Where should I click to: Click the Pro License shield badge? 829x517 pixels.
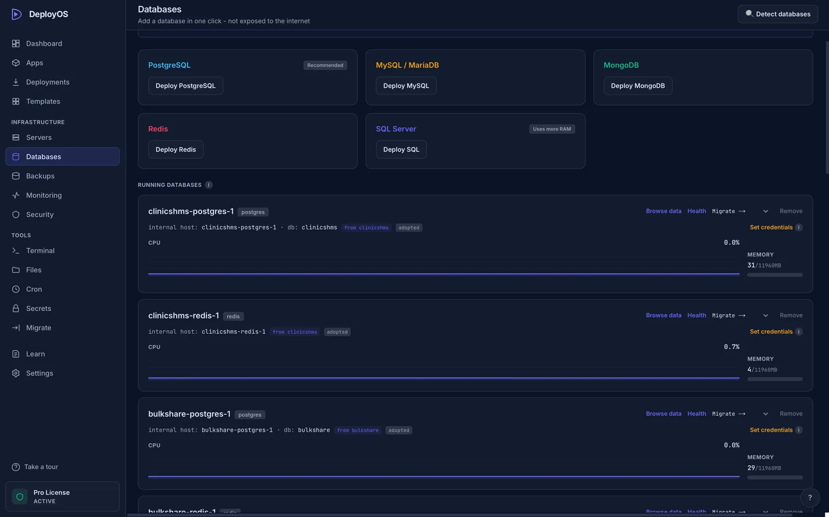pyautogui.click(x=20, y=497)
